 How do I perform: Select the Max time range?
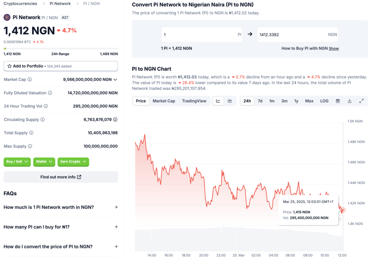309,101
